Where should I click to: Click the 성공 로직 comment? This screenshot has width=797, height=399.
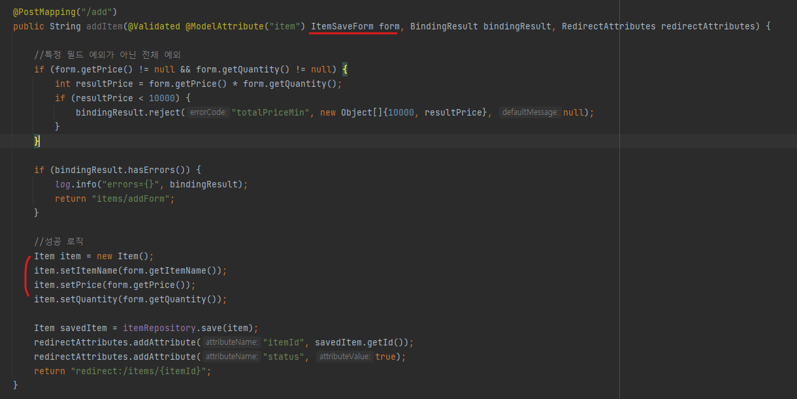click(x=59, y=242)
